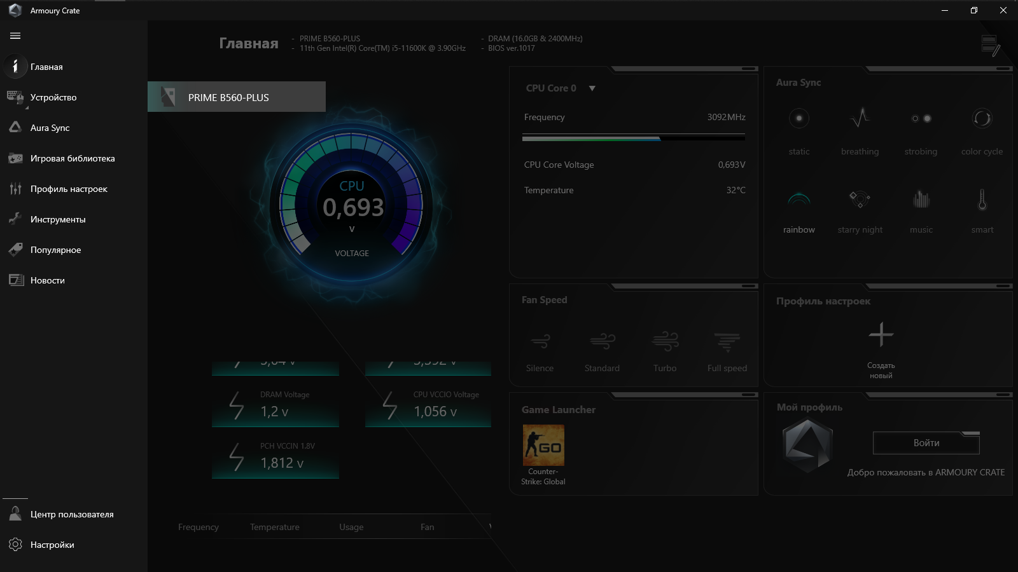Set fan speed to Silence
1018x572 pixels.
coord(540,351)
